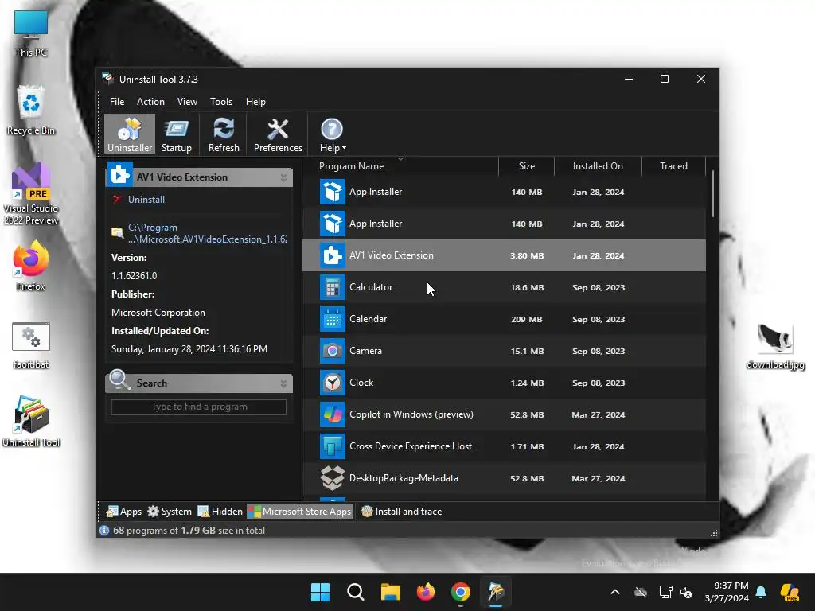This screenshot has width=815, height=611.
Task: Open the Uninstaller toolbar section
Action: coord(130,134)
